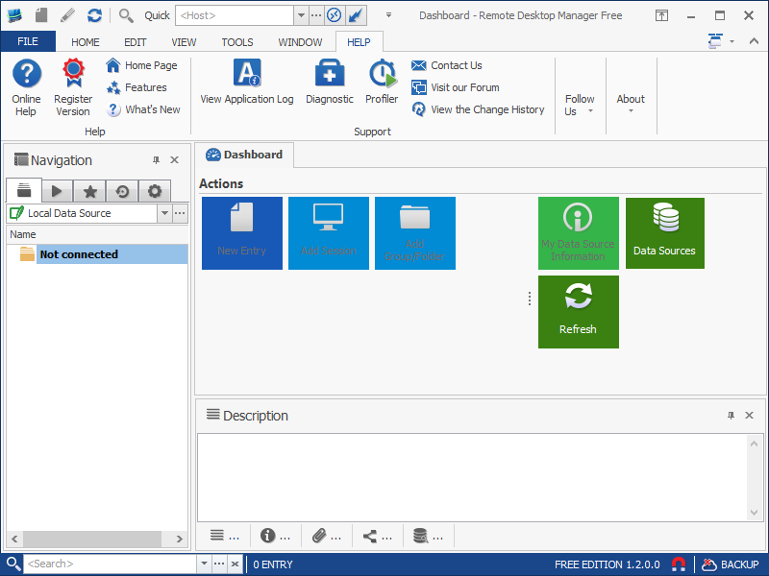This screenshot has width=769, height=576.
Task: Click into the Quick Host input field
Action: click(235, 15)
